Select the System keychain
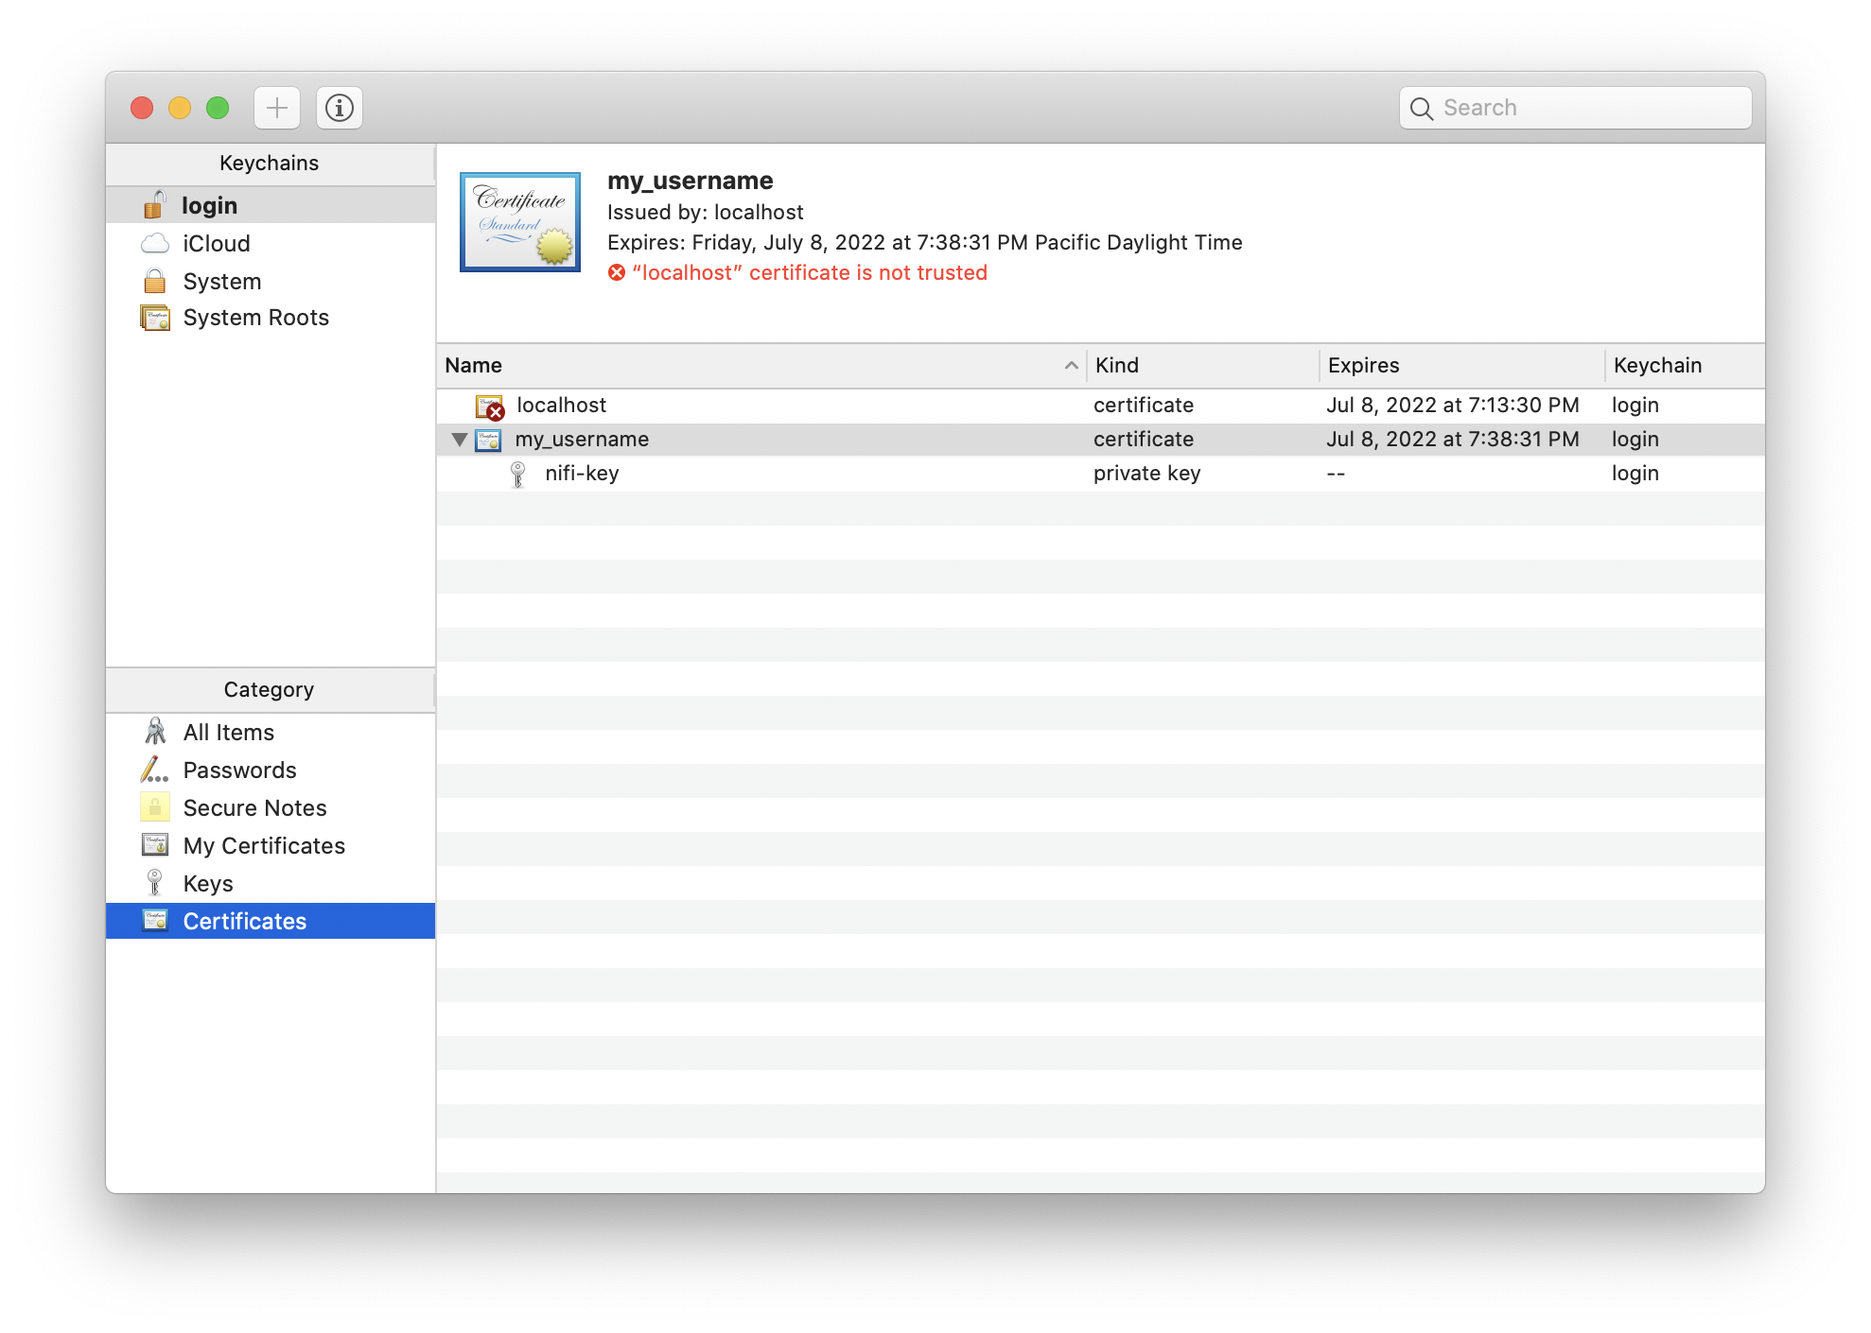The height and width of the screenshot is (1333, 1871). coord(221,282)
